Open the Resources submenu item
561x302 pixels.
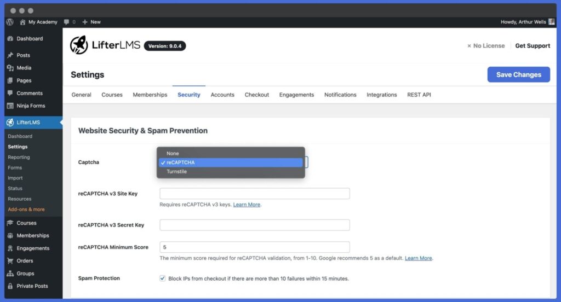click(x=19, y=199)
